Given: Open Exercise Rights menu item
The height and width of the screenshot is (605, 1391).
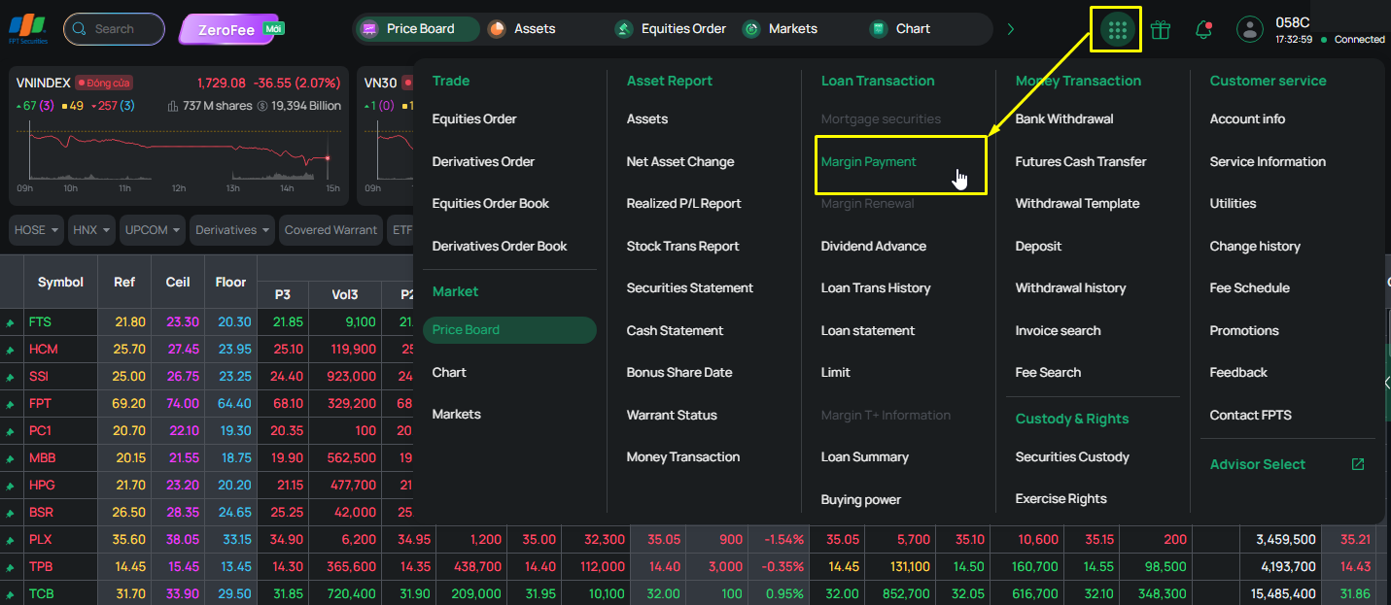Looking at the screenshot, I should (x=1061, y=499).
